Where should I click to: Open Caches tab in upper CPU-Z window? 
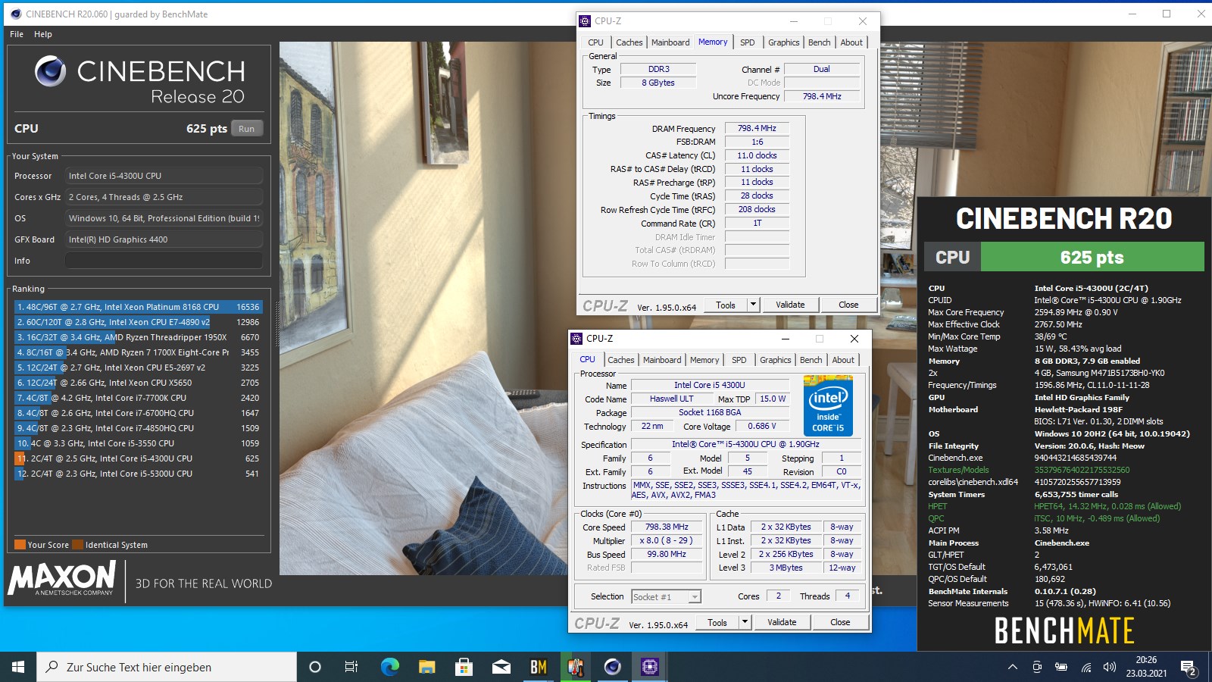pos(629,42)
